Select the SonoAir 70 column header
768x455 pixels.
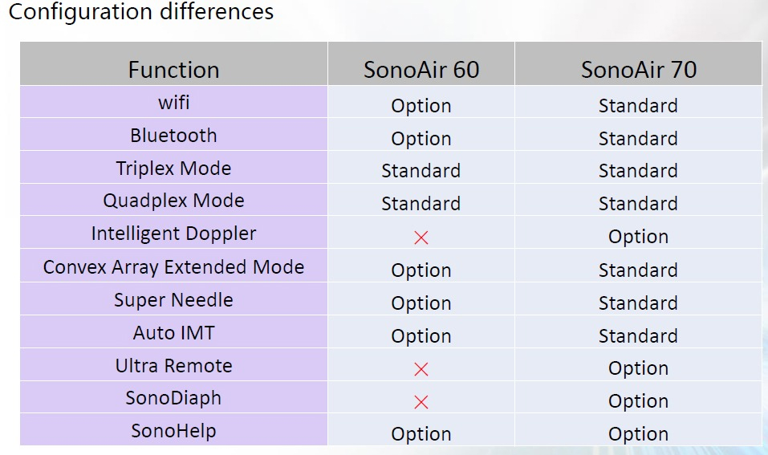tap(639, 64)
